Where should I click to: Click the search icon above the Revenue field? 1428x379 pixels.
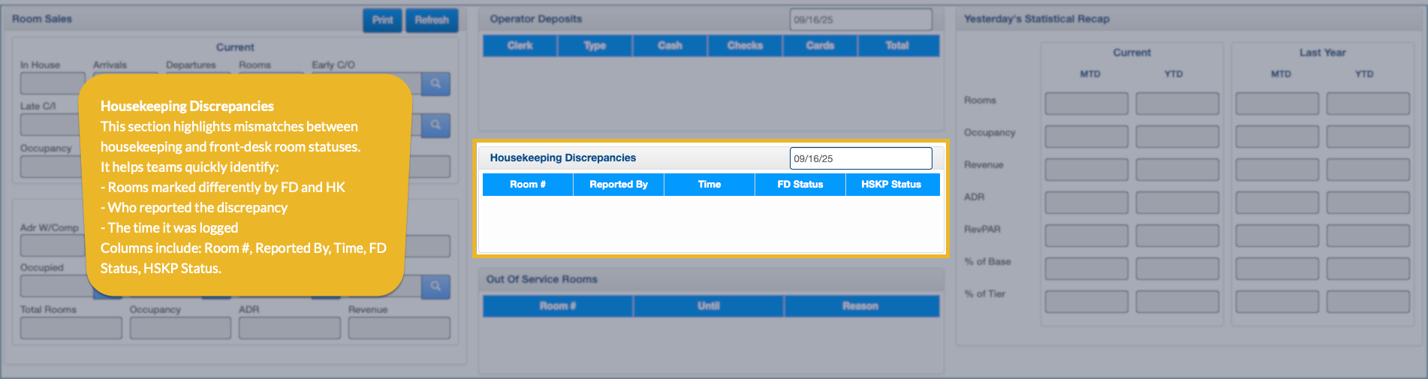(x=435, y=286)
